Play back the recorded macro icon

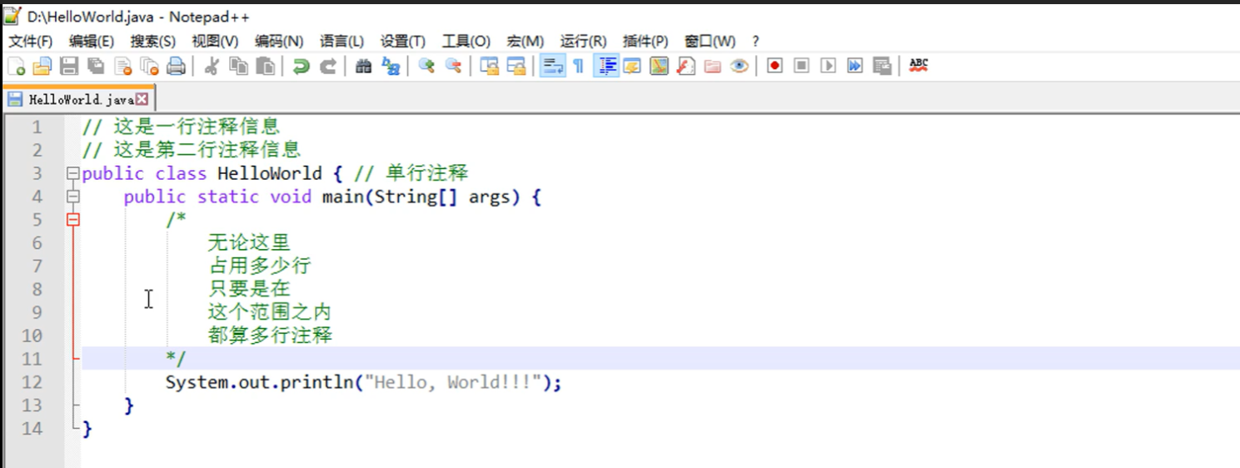(829, 66)
